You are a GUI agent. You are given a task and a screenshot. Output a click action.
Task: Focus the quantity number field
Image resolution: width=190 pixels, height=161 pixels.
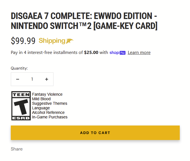(x=32, y=79)
